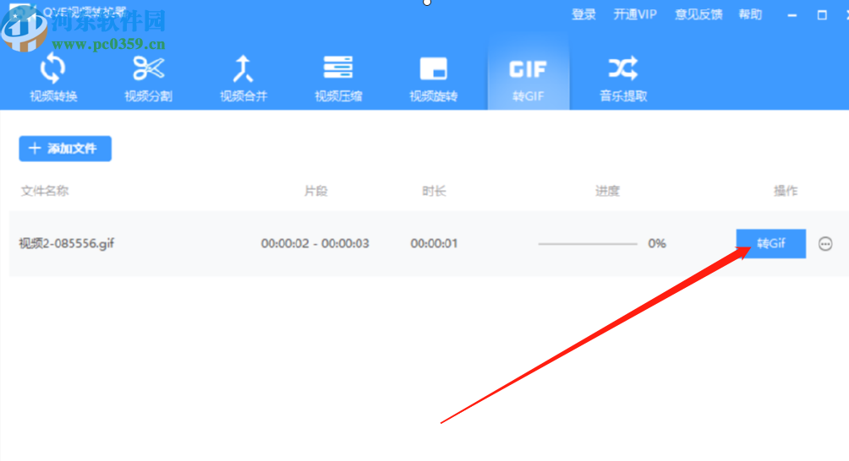The width and height of the screenshot is (849, 461).
Task: Select file name 视频2-085556.gif
Action: 67,243
